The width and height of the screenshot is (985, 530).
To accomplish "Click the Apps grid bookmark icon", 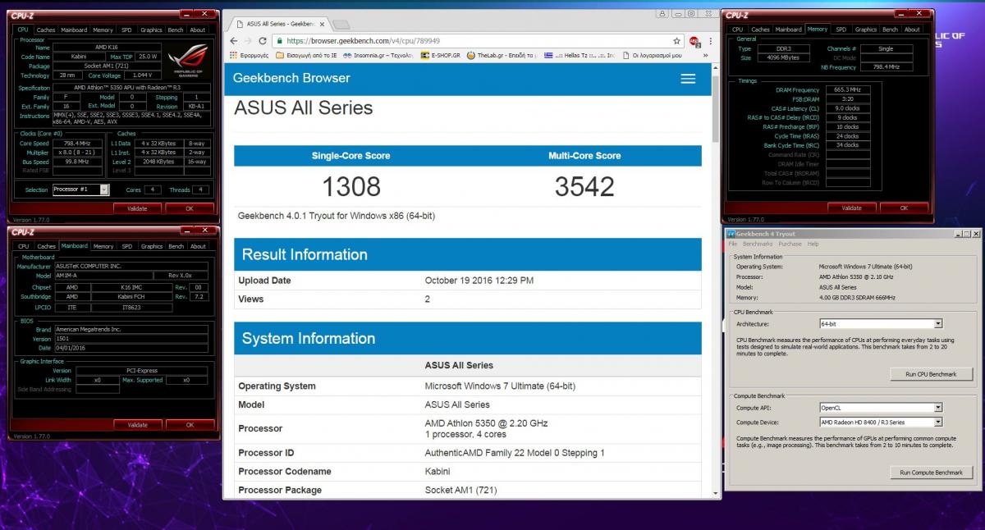I will (x=234, y=55).
